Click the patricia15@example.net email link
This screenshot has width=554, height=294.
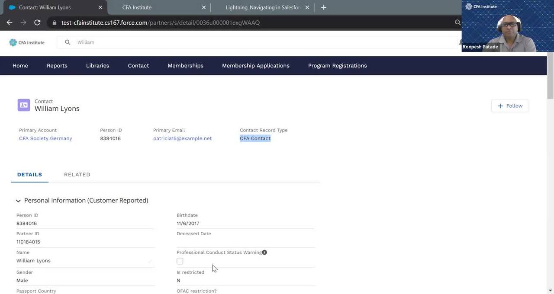(x=183, y=138)
